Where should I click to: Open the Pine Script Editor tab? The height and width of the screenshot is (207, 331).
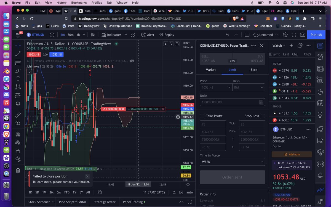pyautogui.click(x=73, y=202)
